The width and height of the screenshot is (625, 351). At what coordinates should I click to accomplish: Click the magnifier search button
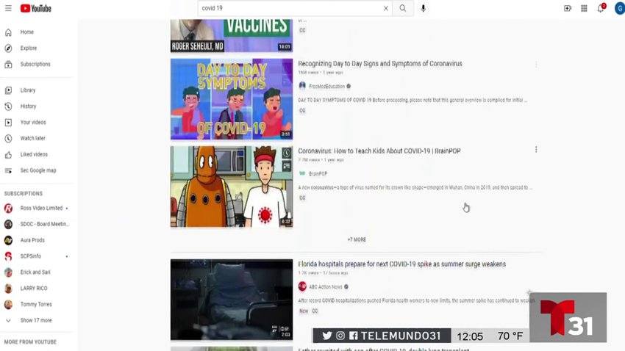point(402,8)
